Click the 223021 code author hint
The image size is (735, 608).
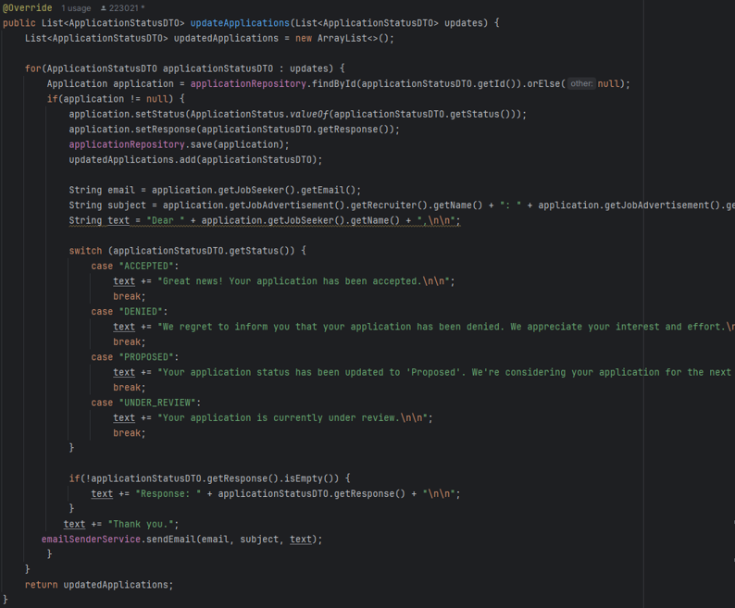(125, 8)
